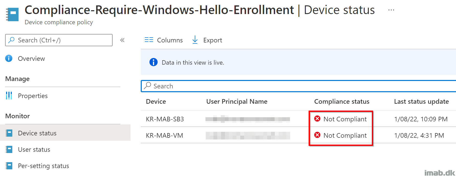Click the Properties bars icon
Viewport: 456px width, 176px height.
coord(9,96)
